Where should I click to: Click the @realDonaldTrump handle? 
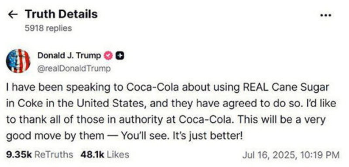pos(74,68)
